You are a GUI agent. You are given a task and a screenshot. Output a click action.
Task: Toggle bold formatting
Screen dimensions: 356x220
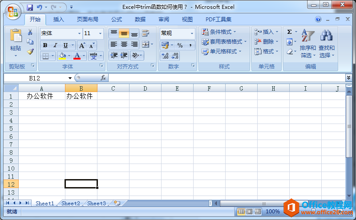tap(45, 45)
